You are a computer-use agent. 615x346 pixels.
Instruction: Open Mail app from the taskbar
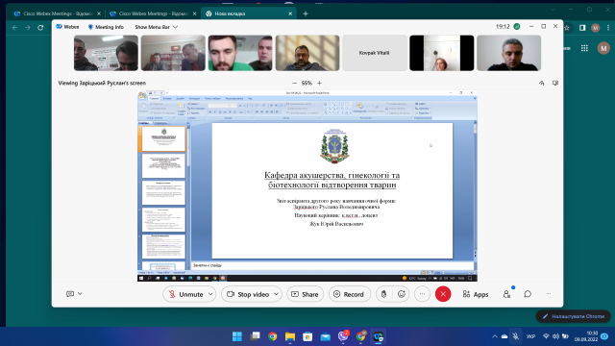pyautogui.click(x=325, y=336)
